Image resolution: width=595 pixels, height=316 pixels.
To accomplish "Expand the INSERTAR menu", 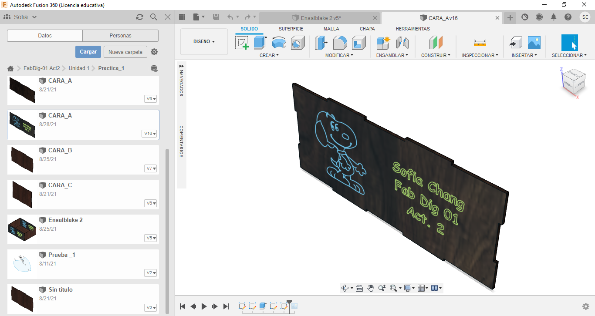I will pos(524,55).
